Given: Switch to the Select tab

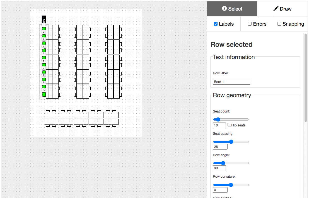Looking at the screenshot, I should point(232,9).
